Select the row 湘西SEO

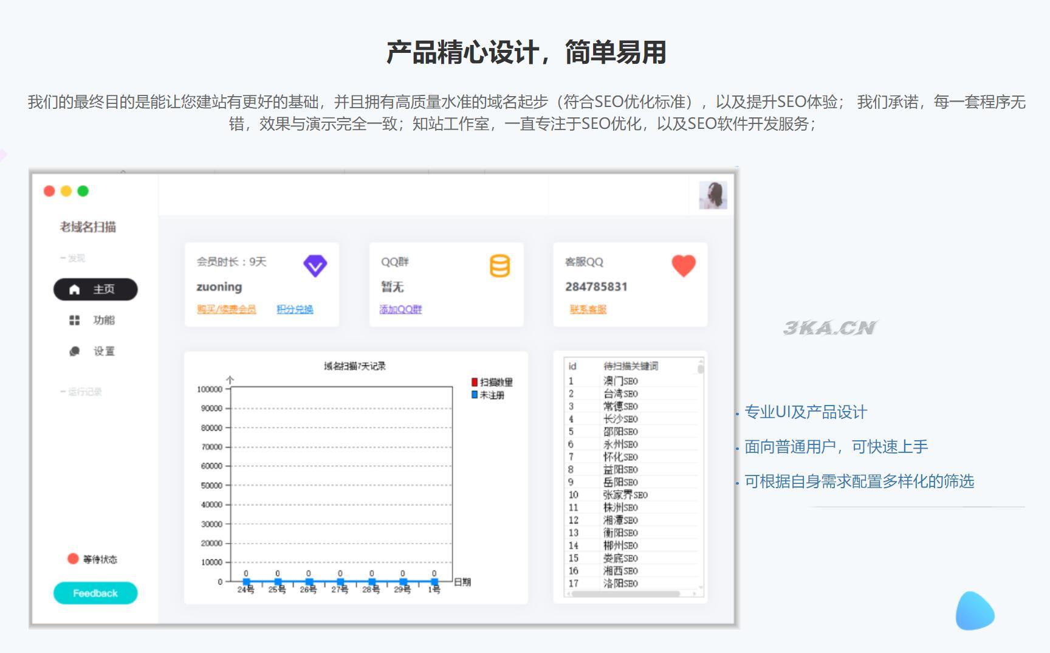[632, 571]
